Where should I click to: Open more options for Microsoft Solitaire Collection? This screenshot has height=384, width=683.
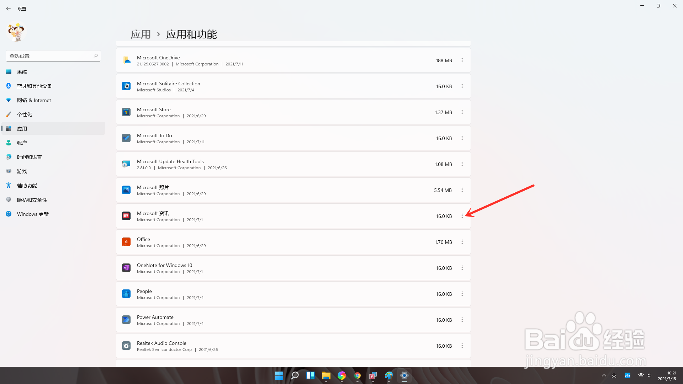click(x=462, y=86)
